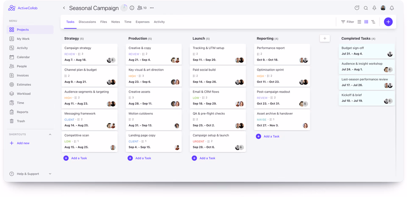
Task: Open the Tracking & UTM setup task
Action: pyautogui.click(x=218, y=54)
